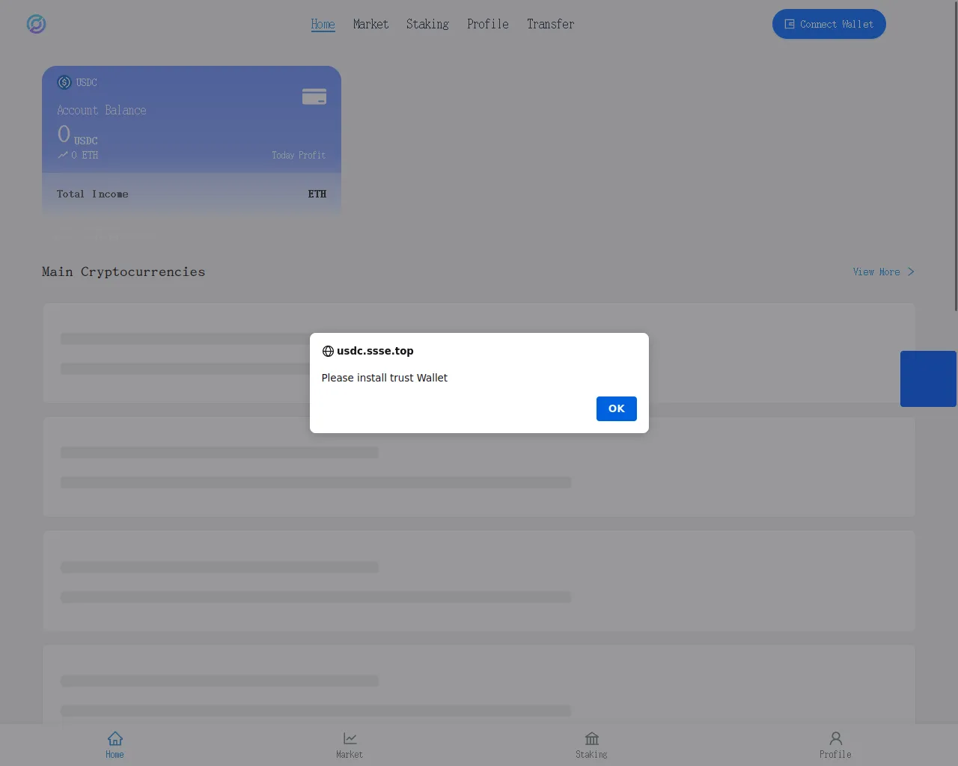Screen dimensions: 958x766
Task: Click the Home house icon in bottom bar
Action: pyautogui.click(x=115, y=738)
